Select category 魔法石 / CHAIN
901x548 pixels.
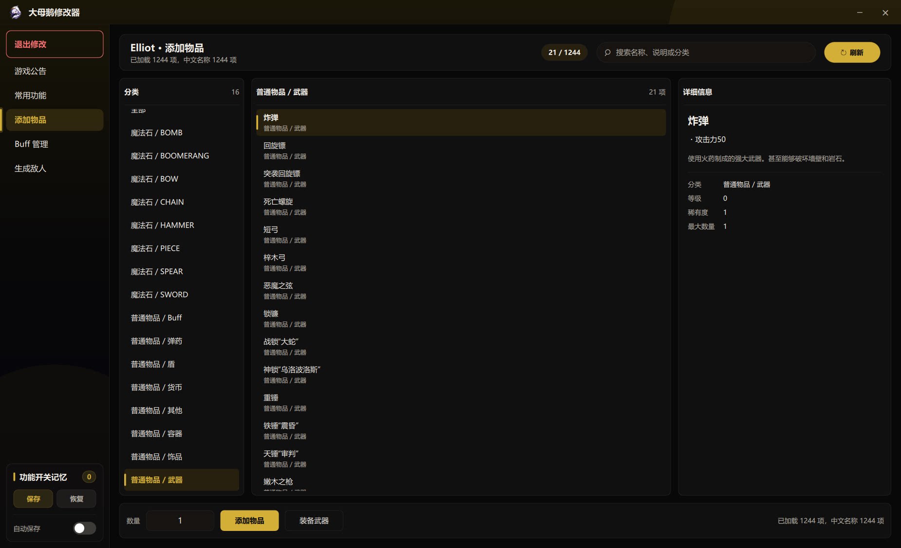pyautogui.click(x=182, y=202)
